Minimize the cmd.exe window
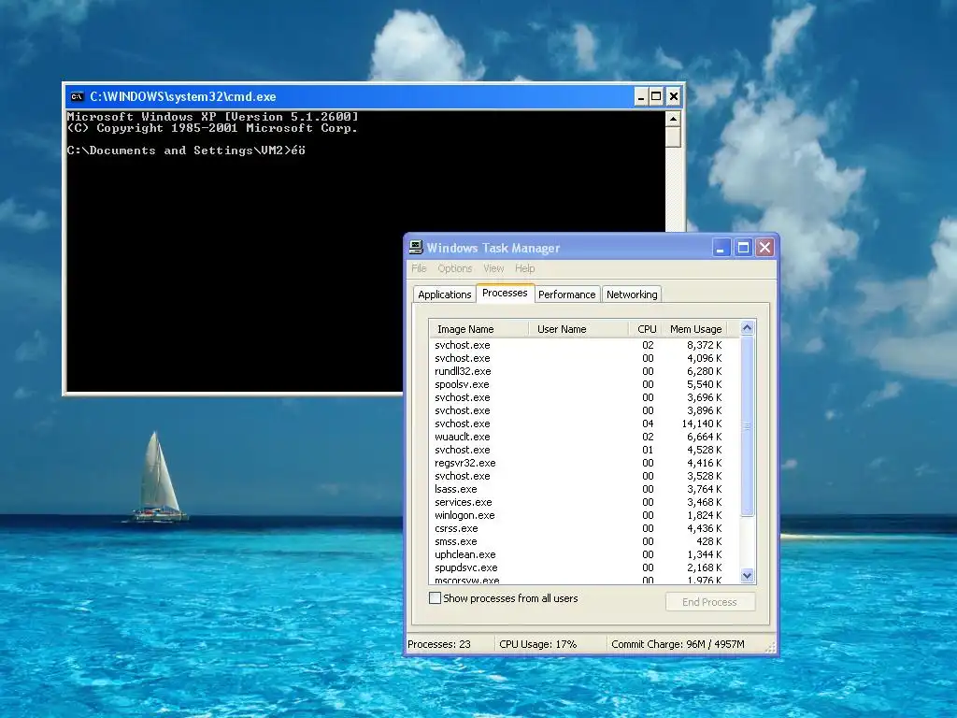This screenshot has width=957, height=718. (x=641, y=96)
